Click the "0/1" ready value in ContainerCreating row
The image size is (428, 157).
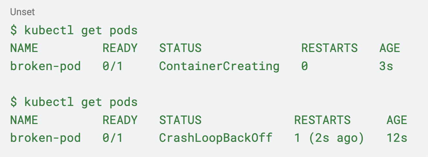(113, 66)
